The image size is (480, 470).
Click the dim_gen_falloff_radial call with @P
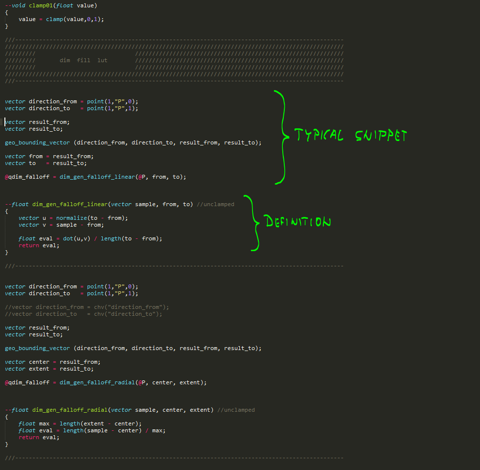click(x=97, y=382)
